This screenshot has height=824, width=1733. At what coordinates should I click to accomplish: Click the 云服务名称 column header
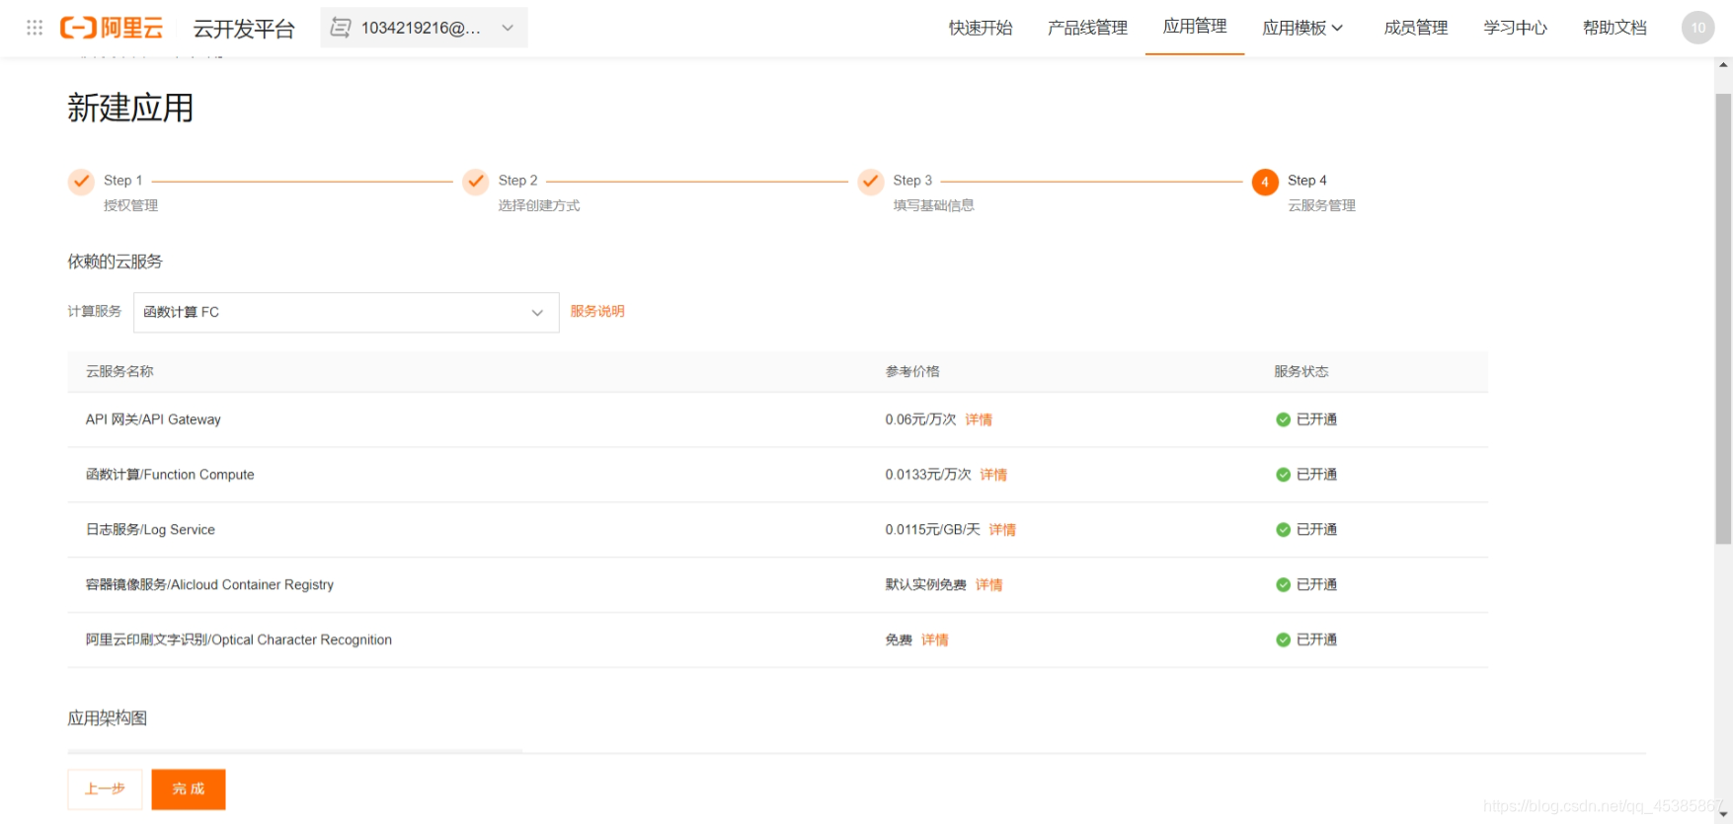(x=119, y=372)
